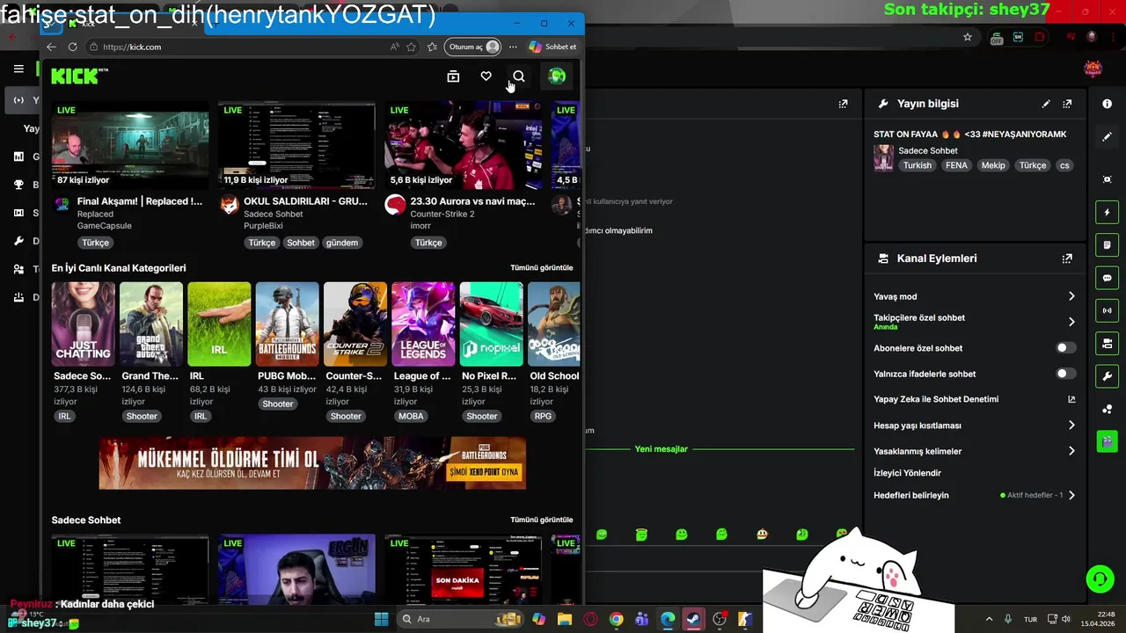Screen dimensions: 1126x633
Task: Select the wrench sidebar icon
Action: click(1107, 376)
